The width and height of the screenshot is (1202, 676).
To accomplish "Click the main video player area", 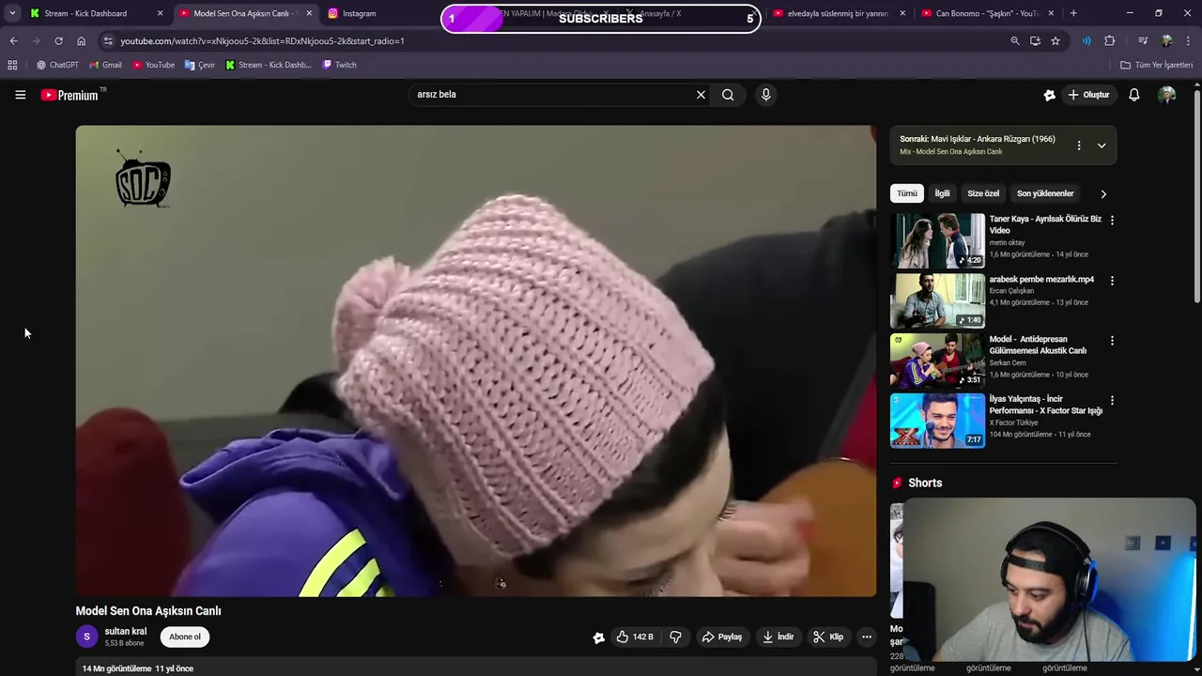I will pyautogui.click(x=476, y=361).
